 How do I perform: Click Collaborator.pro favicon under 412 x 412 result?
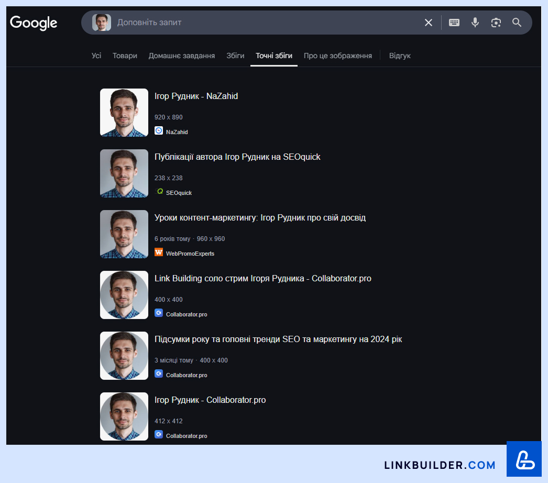coord(159,435)
